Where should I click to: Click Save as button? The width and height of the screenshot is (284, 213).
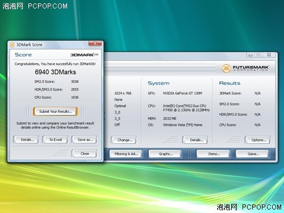pos(85,140)
